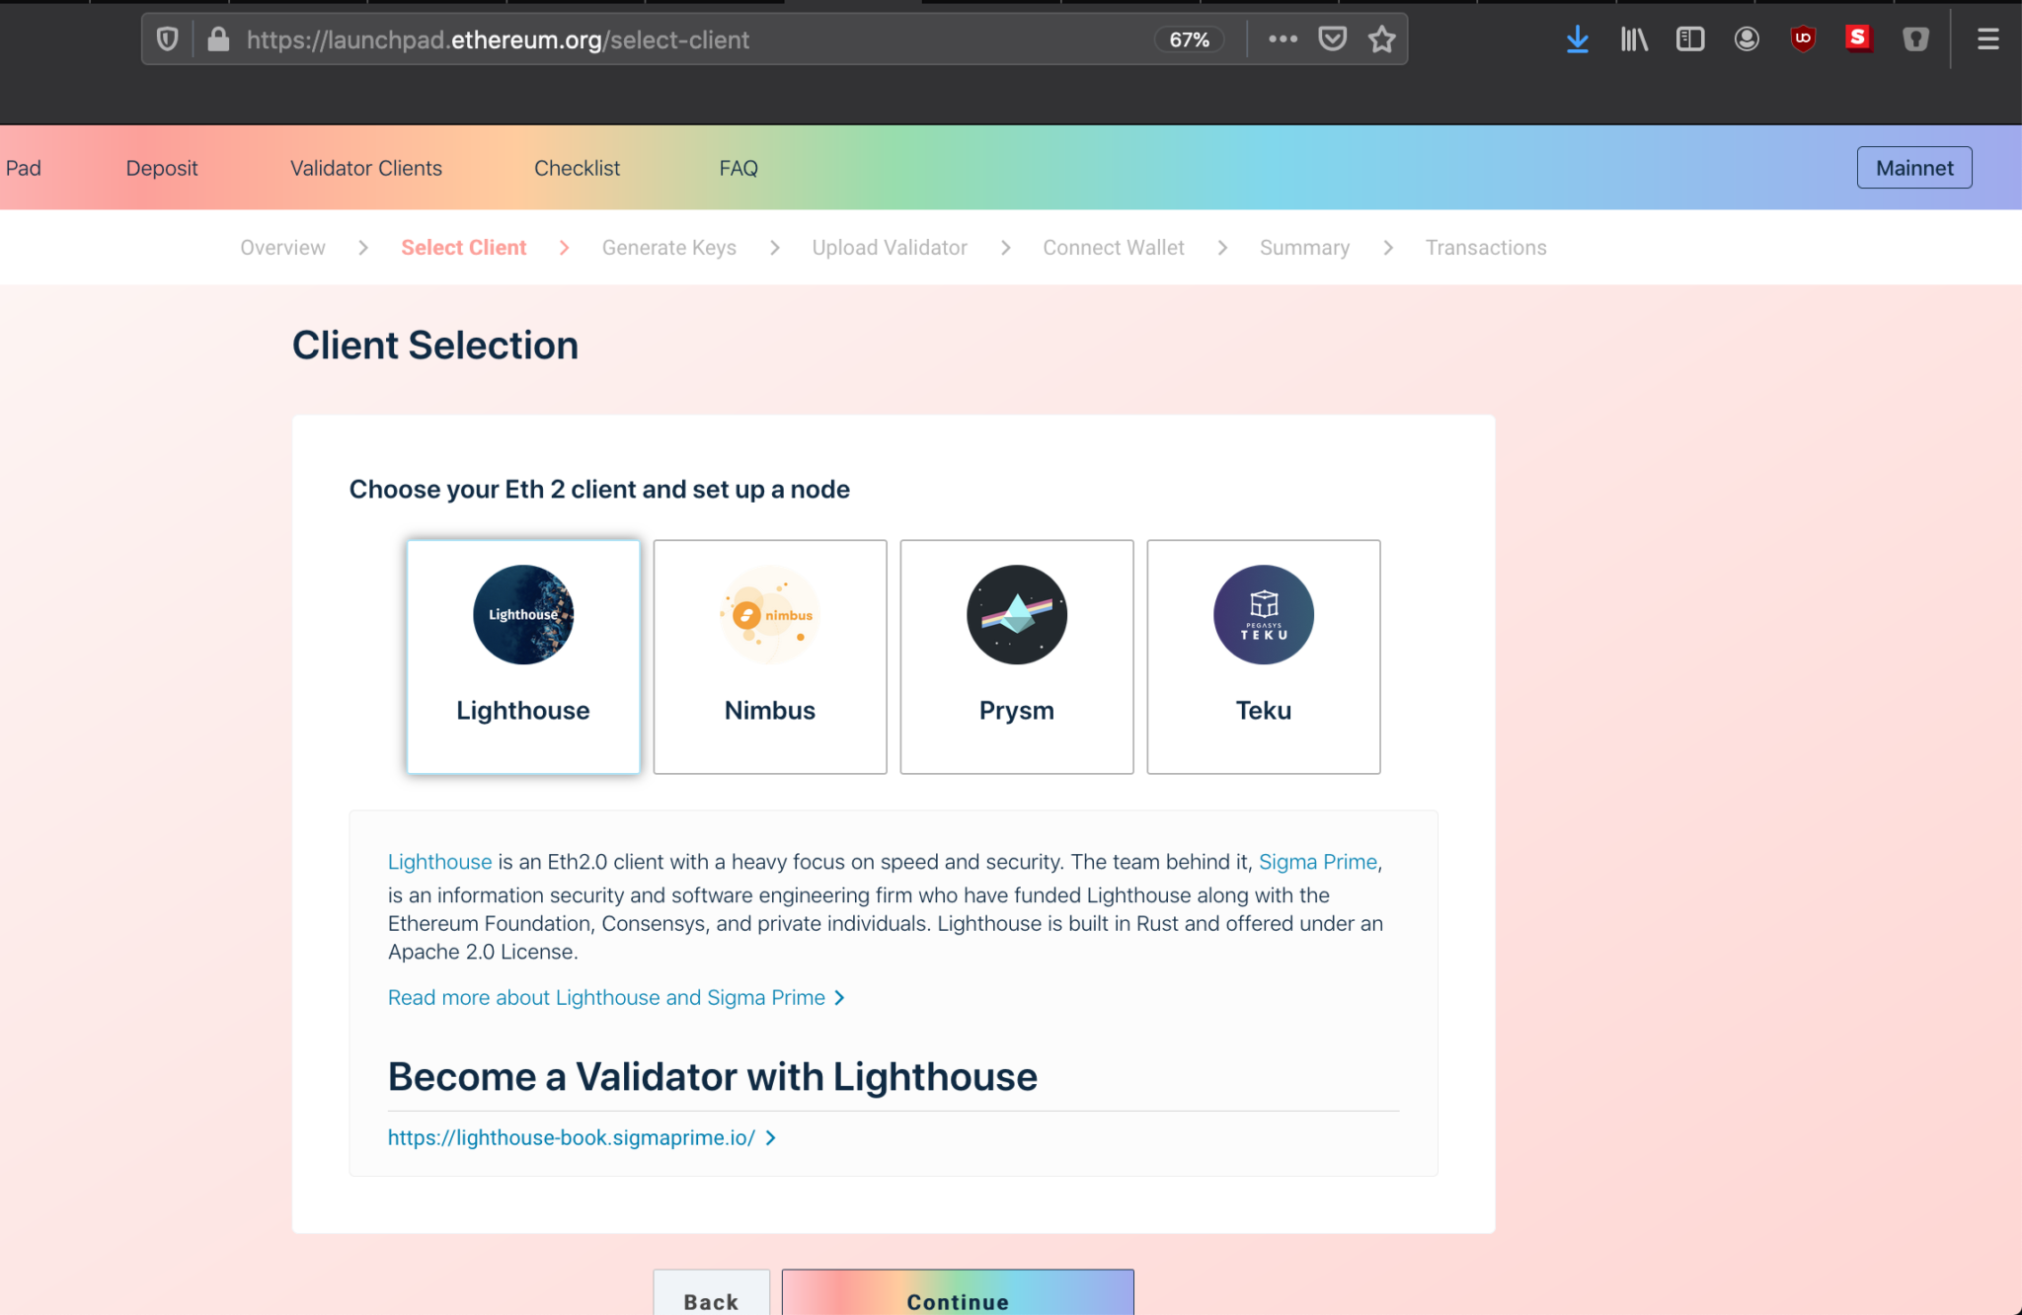Click the Mainnet network button
Viewport: 2022px width, 1315px height.
(1914, 168)
